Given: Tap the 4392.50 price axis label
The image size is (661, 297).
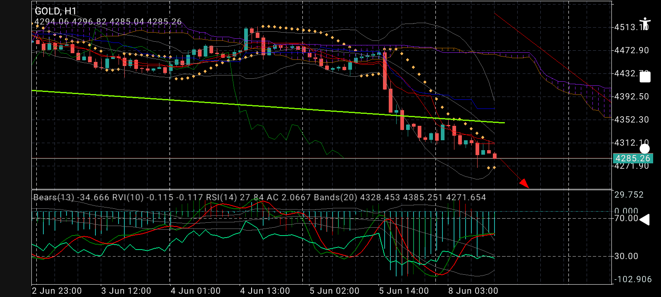Looking at the screenshot, I should [632, 97].
